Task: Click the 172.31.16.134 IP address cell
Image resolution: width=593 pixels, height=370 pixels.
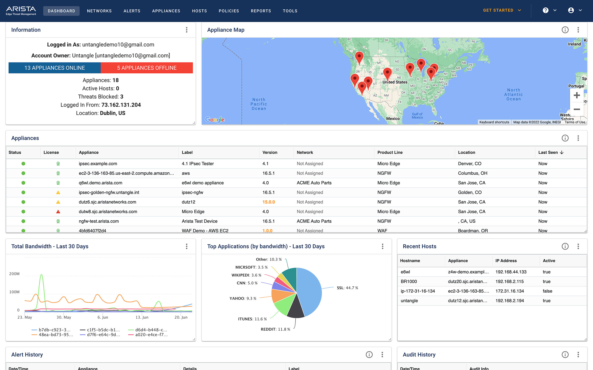Action: click(x=509, y=291)
